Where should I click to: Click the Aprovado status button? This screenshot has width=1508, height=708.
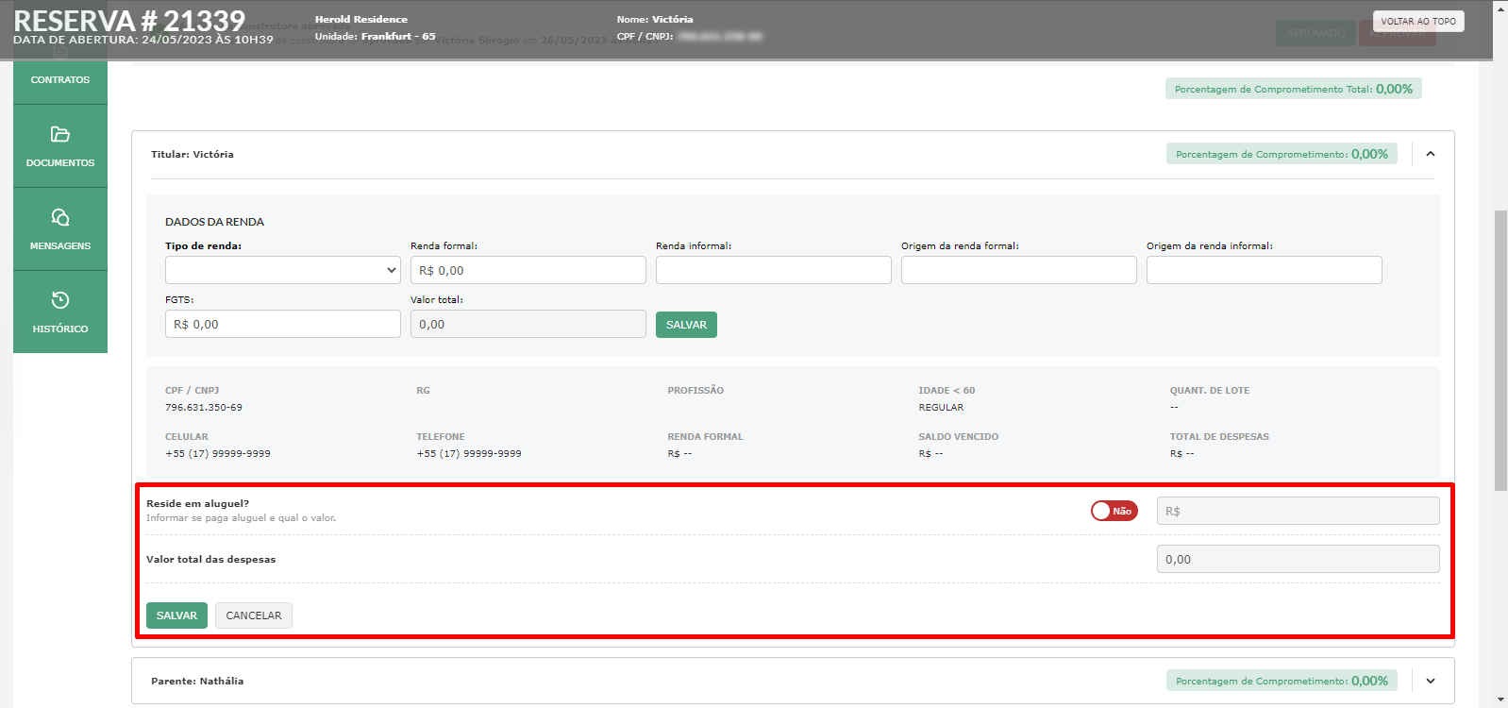(x=1315, y=33)
